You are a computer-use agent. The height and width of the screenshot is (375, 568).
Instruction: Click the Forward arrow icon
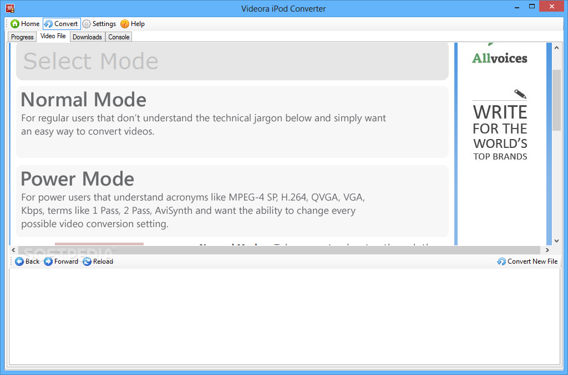[x=48, y=261]
